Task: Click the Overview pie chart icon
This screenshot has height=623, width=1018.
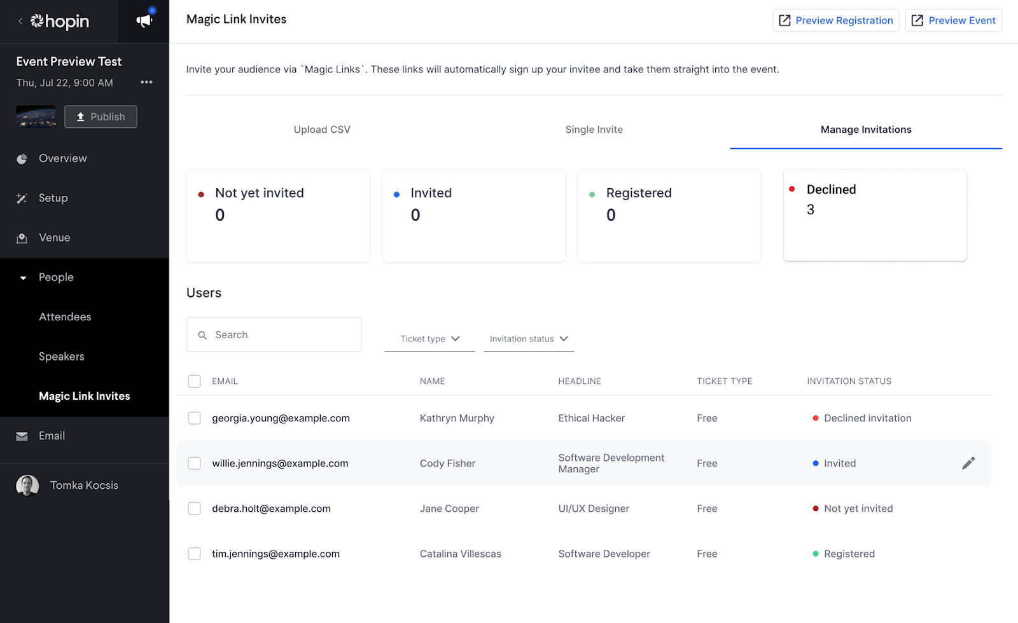Action: (x=22, y=159)
